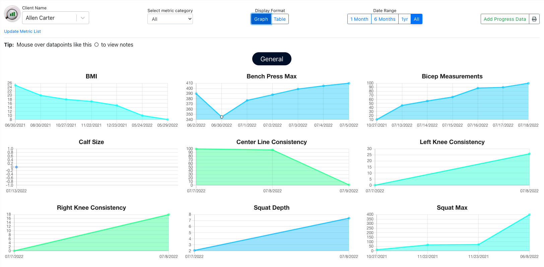Image resolution: width=544 pixels, height=267 pixels.
Task: Click the Bicep Measurements chart title
Action: 452,76
